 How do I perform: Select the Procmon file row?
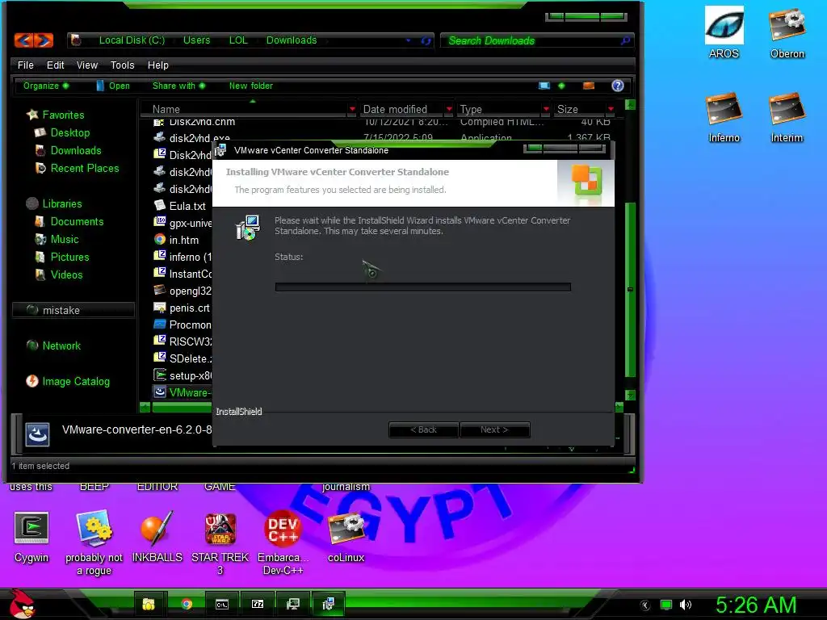[182, 325]
